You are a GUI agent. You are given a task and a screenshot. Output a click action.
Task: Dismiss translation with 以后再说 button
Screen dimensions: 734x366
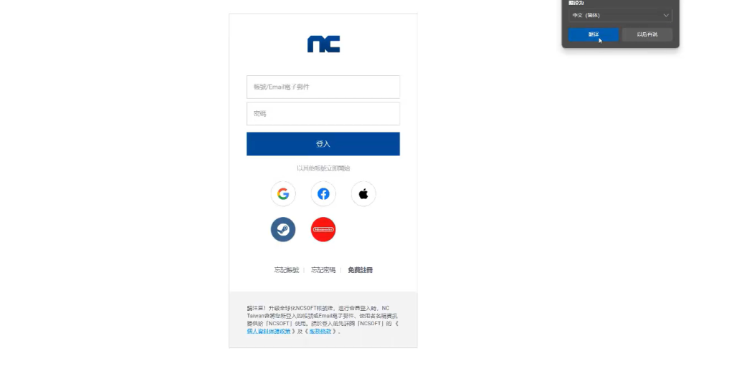(x=647, y=34)
